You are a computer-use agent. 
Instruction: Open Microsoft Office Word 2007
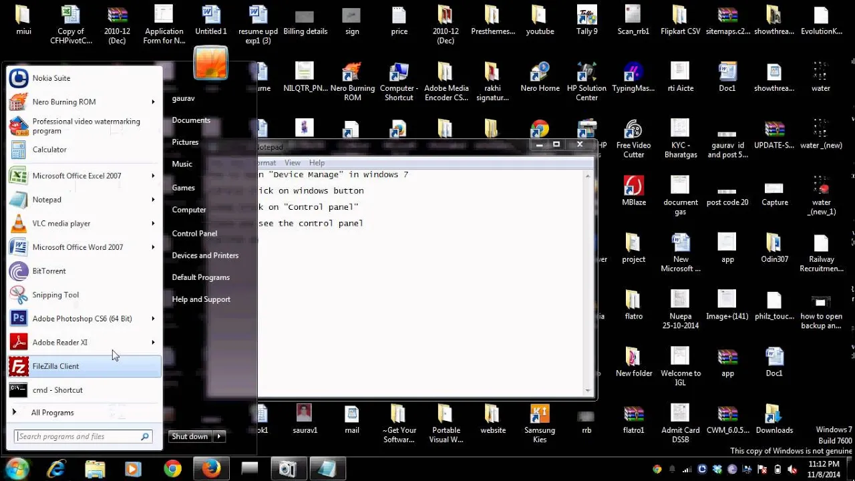pyautogui.click(x=84, y=247)
